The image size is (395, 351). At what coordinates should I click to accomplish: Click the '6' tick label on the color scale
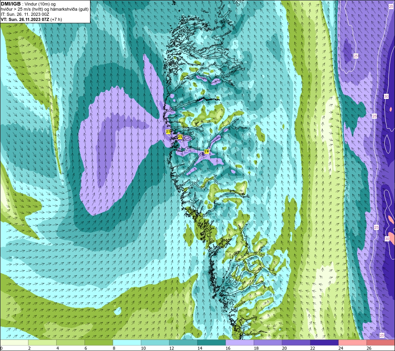[x=86, y=348]
